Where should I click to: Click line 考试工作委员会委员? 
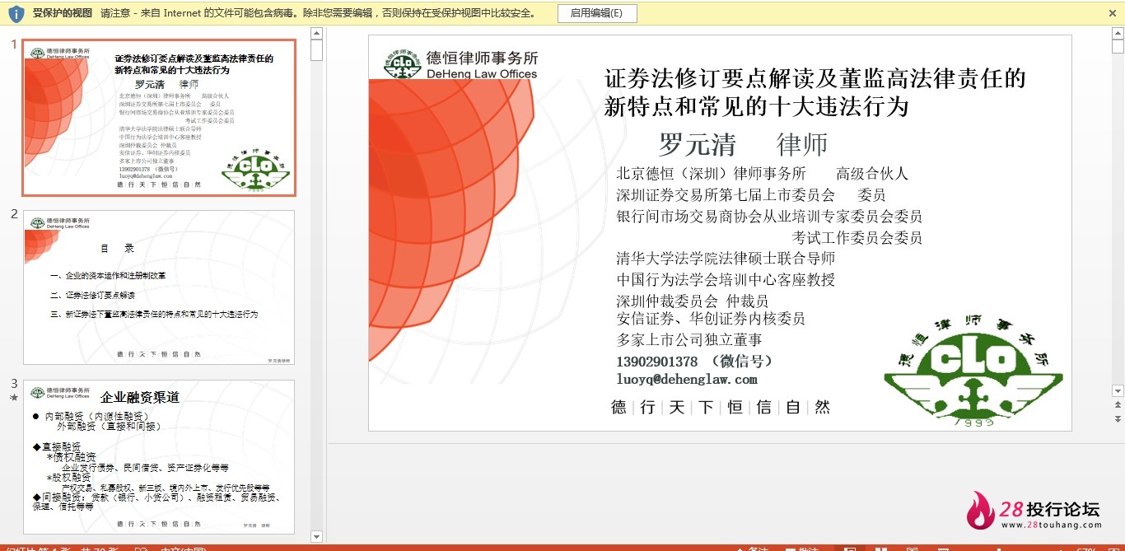(857, 238)
